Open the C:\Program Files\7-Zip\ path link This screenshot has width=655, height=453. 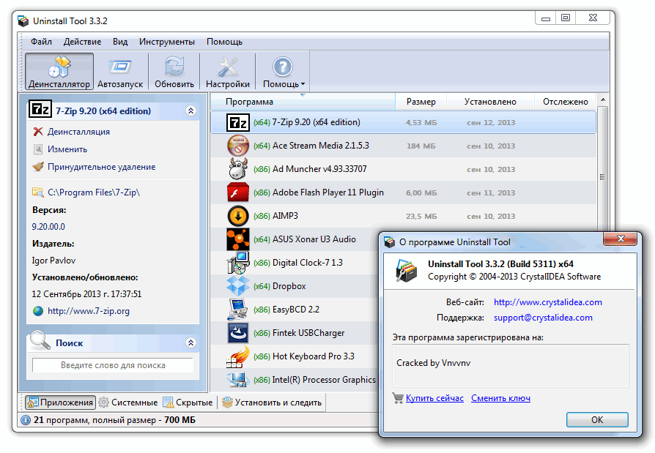94,192
